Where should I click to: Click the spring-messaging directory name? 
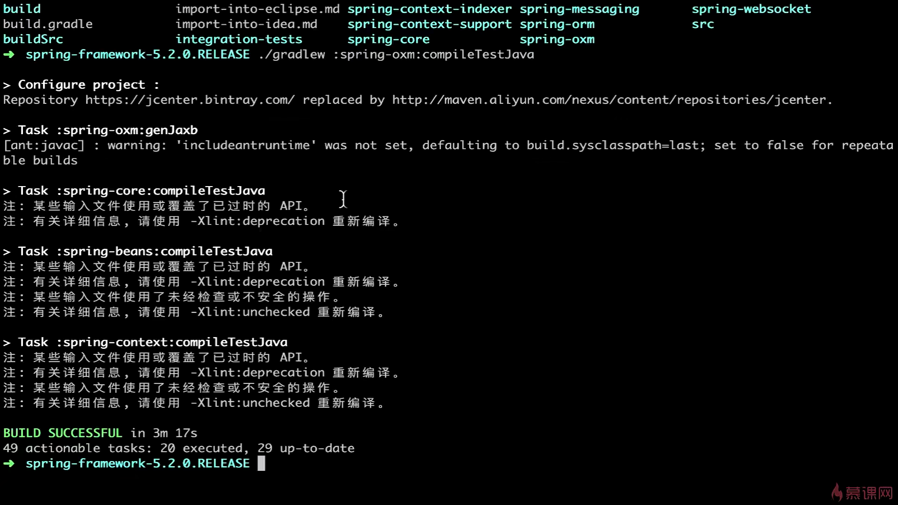click(x=579, y=9)
